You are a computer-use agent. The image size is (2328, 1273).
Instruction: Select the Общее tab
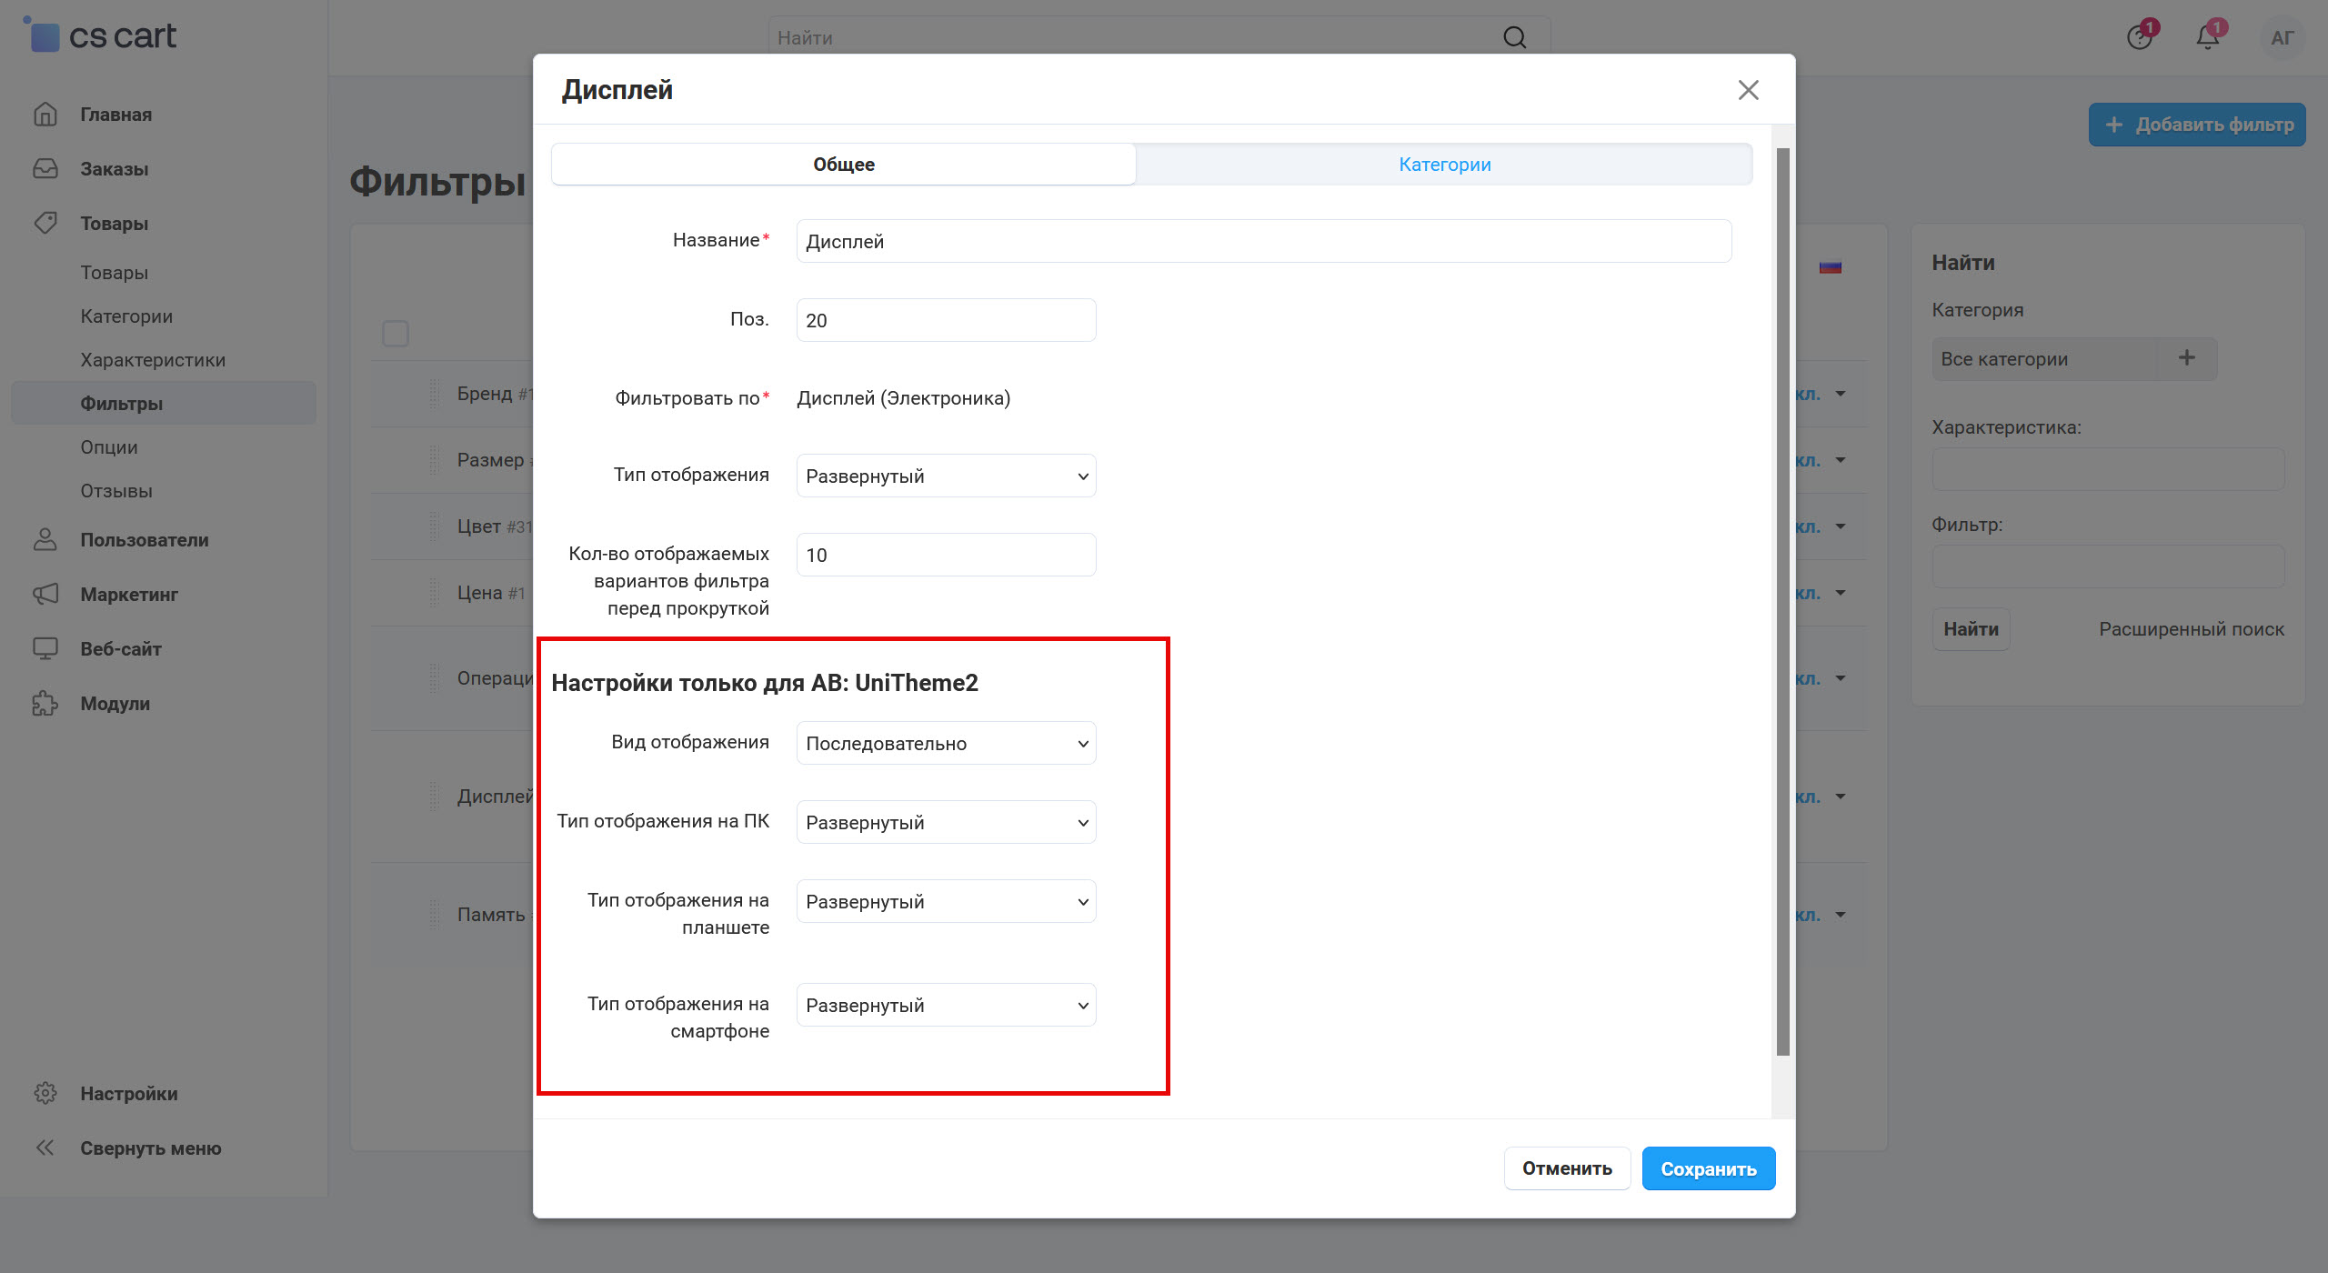click(844, 165)
